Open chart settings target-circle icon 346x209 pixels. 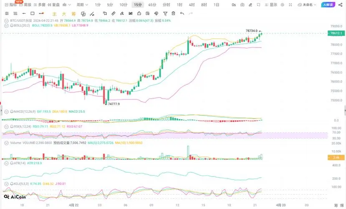[282, 5]
